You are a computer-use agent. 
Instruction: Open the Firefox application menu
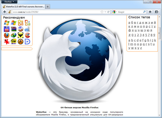[x=9, y=2]
